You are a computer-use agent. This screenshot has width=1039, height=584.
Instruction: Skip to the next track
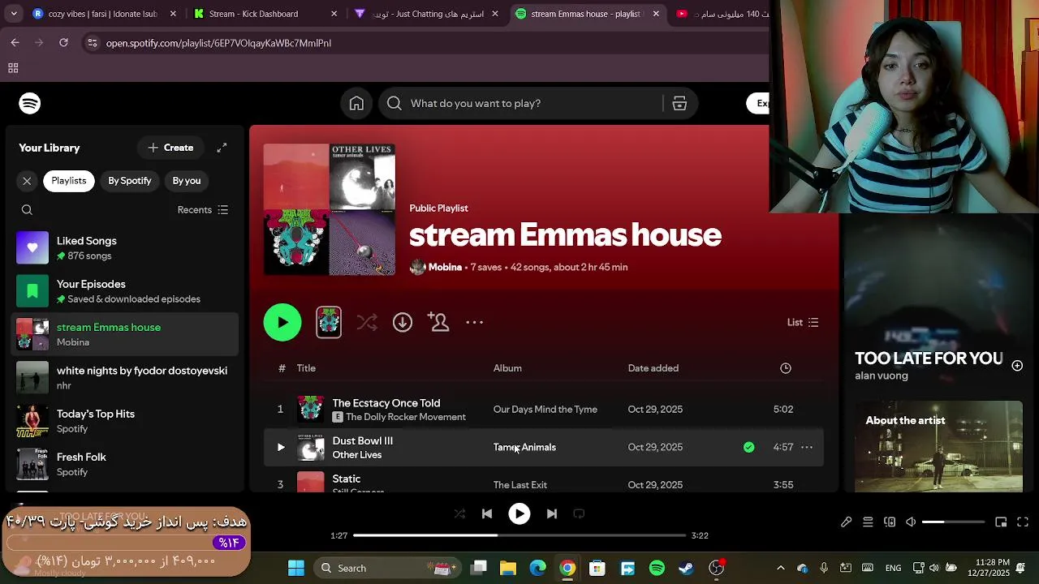(552, 513)
